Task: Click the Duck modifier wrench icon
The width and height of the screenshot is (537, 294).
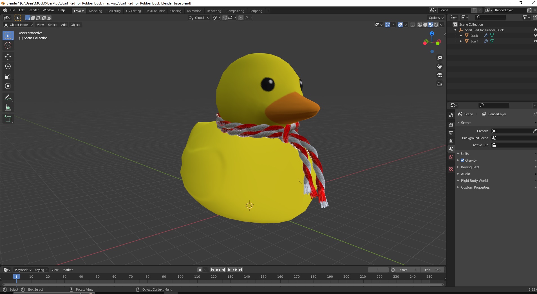Action: [486, 36]
